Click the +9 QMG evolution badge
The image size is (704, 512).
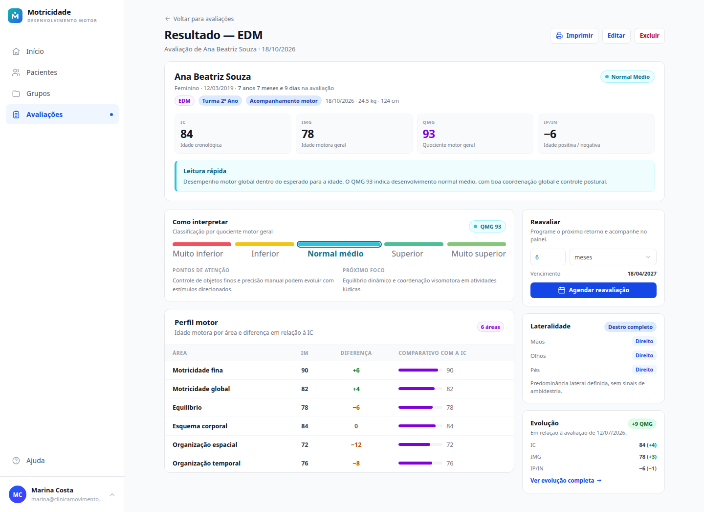pos(642,424)
